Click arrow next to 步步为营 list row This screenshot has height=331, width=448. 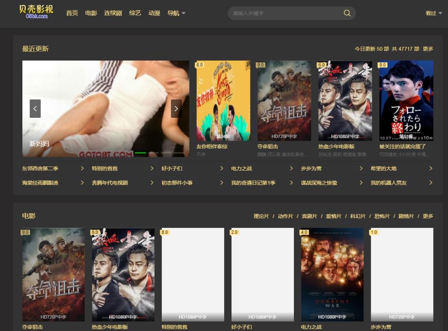pyautogui.click(x=361, y=168)
